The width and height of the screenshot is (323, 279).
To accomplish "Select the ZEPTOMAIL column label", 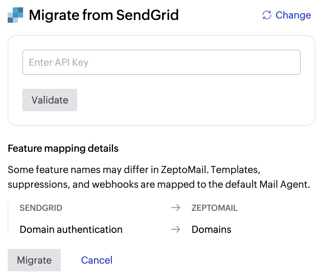I will pos(215,207).
